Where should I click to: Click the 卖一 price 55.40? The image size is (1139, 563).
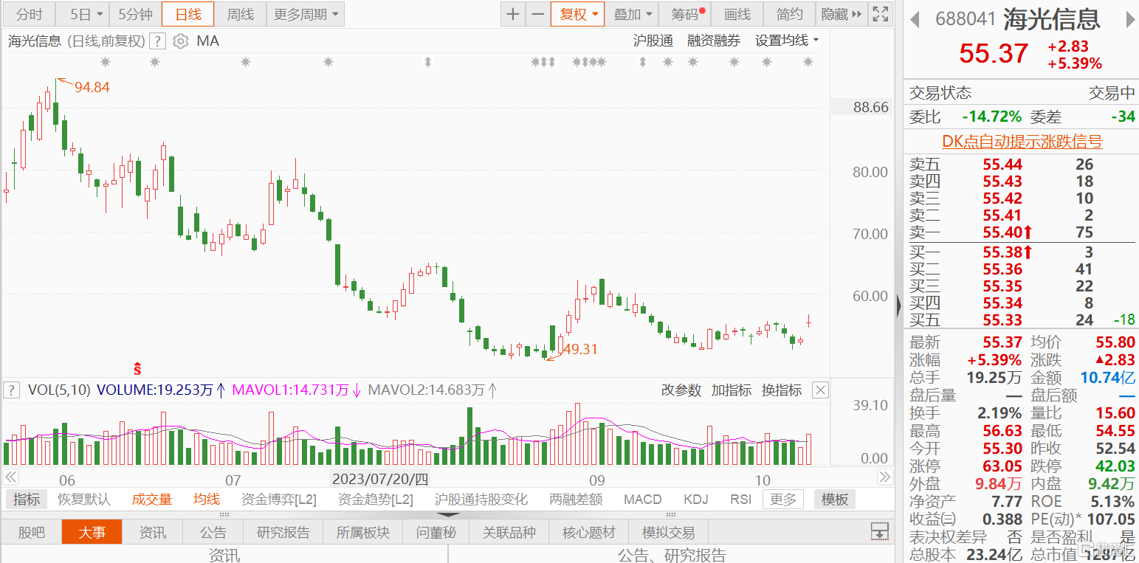[x=1003, y=232]
